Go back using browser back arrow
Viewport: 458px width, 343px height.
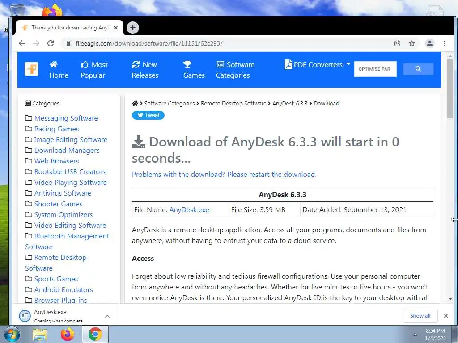click(x=22, y=43)
